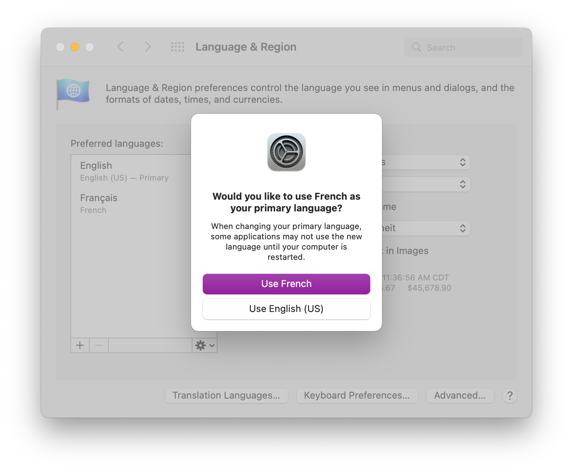Click the System Preferences gear icon in dialog
Viewport: 573px width, 472px height.
coord(286,152)
